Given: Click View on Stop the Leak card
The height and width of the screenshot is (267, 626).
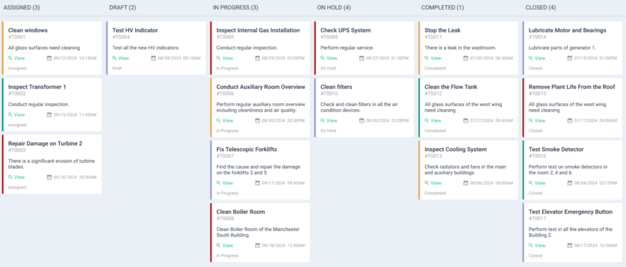Looking at the screenshot, I should [x=433, y=58].
